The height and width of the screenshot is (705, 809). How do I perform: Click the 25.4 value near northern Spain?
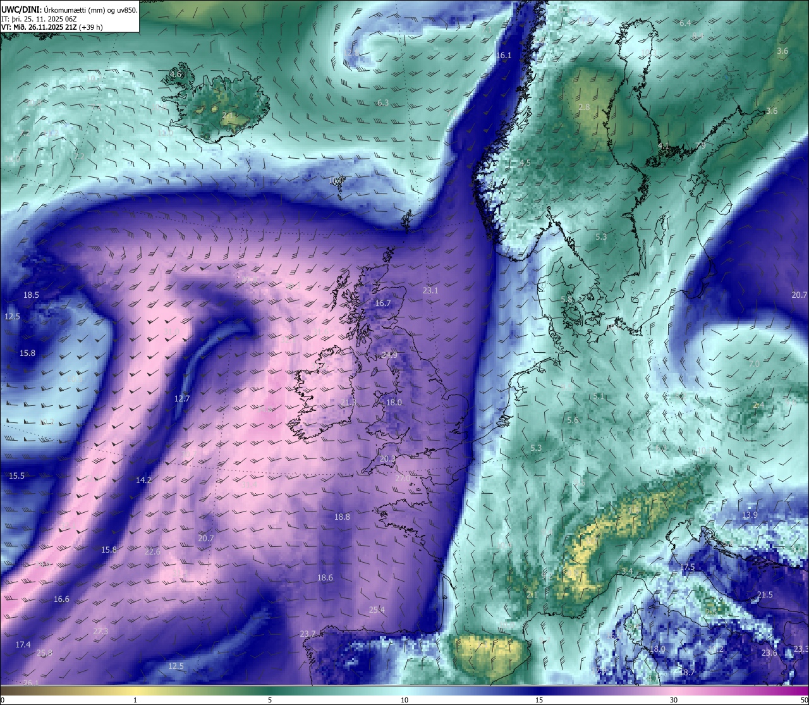(376, 610)
